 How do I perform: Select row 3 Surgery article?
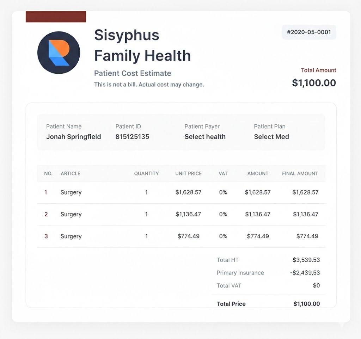[71, 236]
